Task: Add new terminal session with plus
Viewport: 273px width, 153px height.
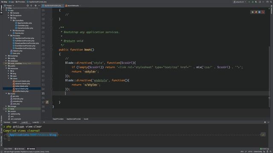Action: [x=44, y=122]
